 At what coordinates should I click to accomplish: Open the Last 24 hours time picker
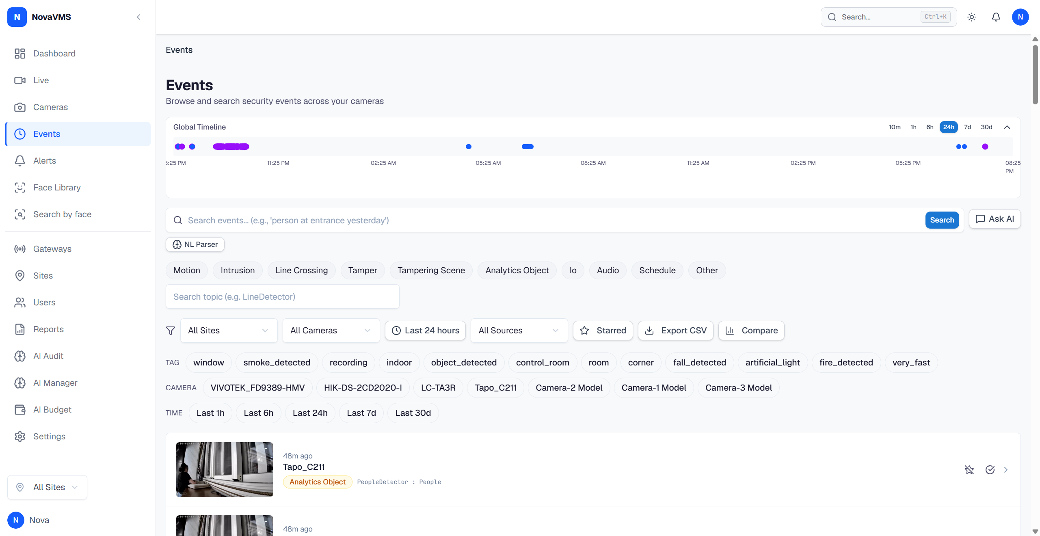[x=426, y=331]
